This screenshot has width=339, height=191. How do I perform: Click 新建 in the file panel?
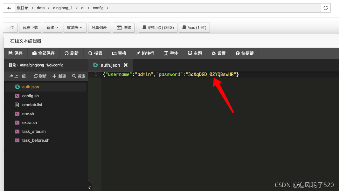[59, 76]
